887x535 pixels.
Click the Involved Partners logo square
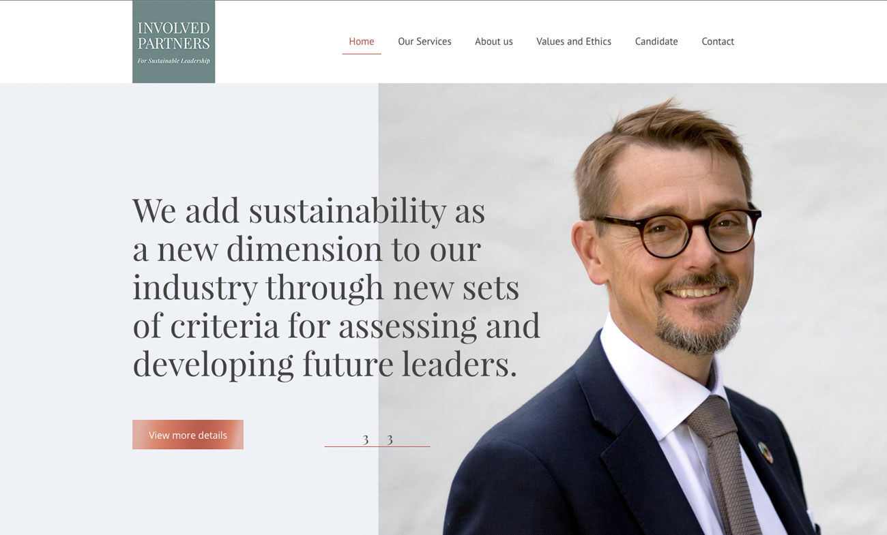pyautogui.click(x=173, y=42)
